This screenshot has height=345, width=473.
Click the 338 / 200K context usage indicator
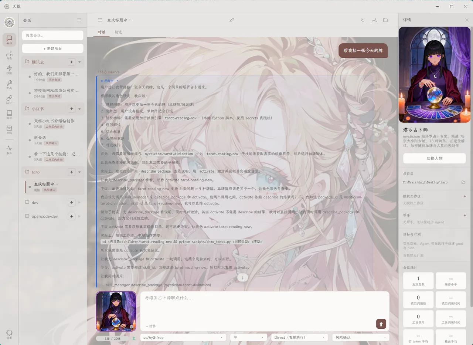tap(113, 338)
